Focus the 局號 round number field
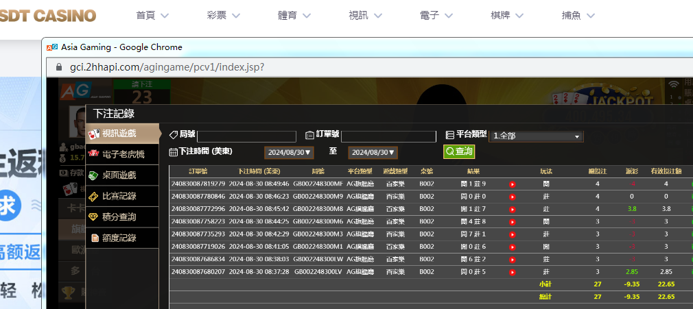The width and height of the screenshot is (693, 309). click(x=246, y=136)
